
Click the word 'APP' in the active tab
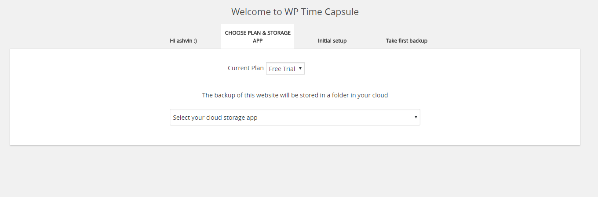pos(258,41)
